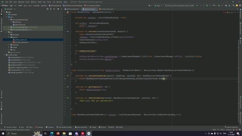Viewport: 242px width, 136px height.
Task: Expand the drawable folder node
Action: [x=9, y=35]
